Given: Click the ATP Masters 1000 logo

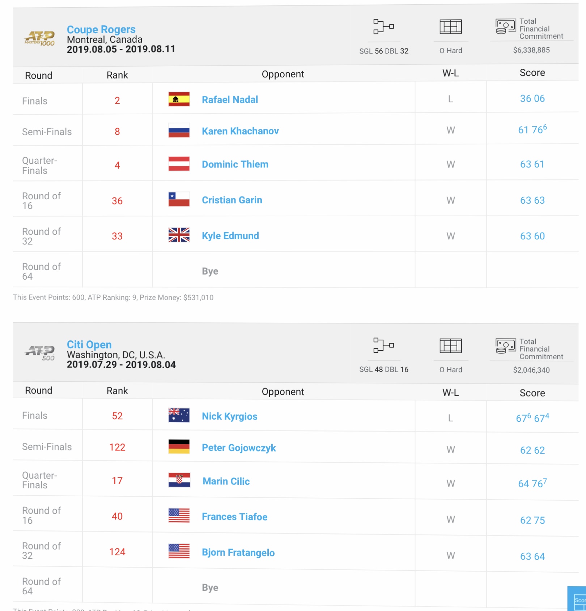Looking at the screenshot, I should [x=40, y=38].
